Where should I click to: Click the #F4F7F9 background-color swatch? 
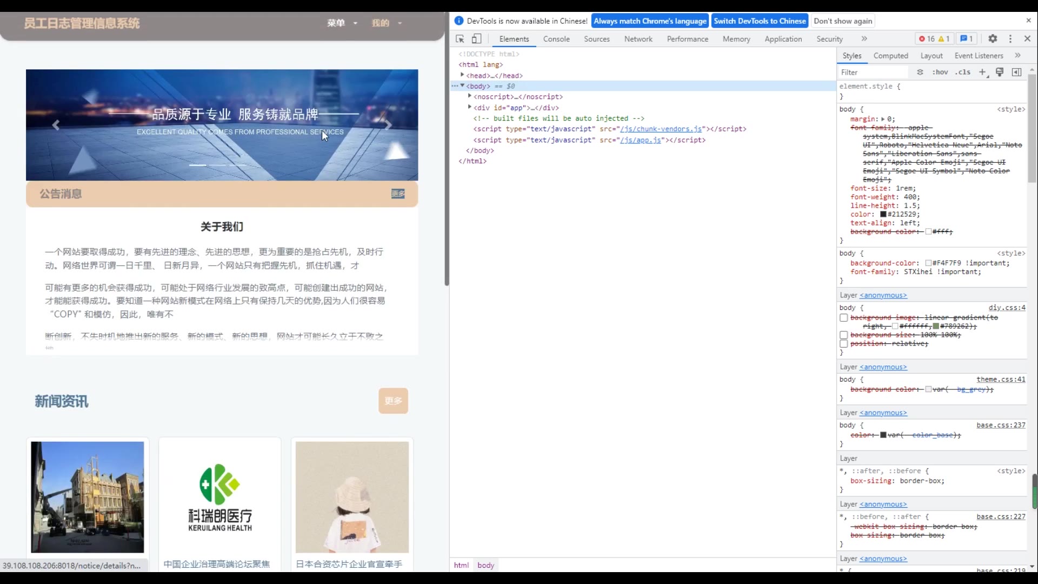(x=928, y=263)
